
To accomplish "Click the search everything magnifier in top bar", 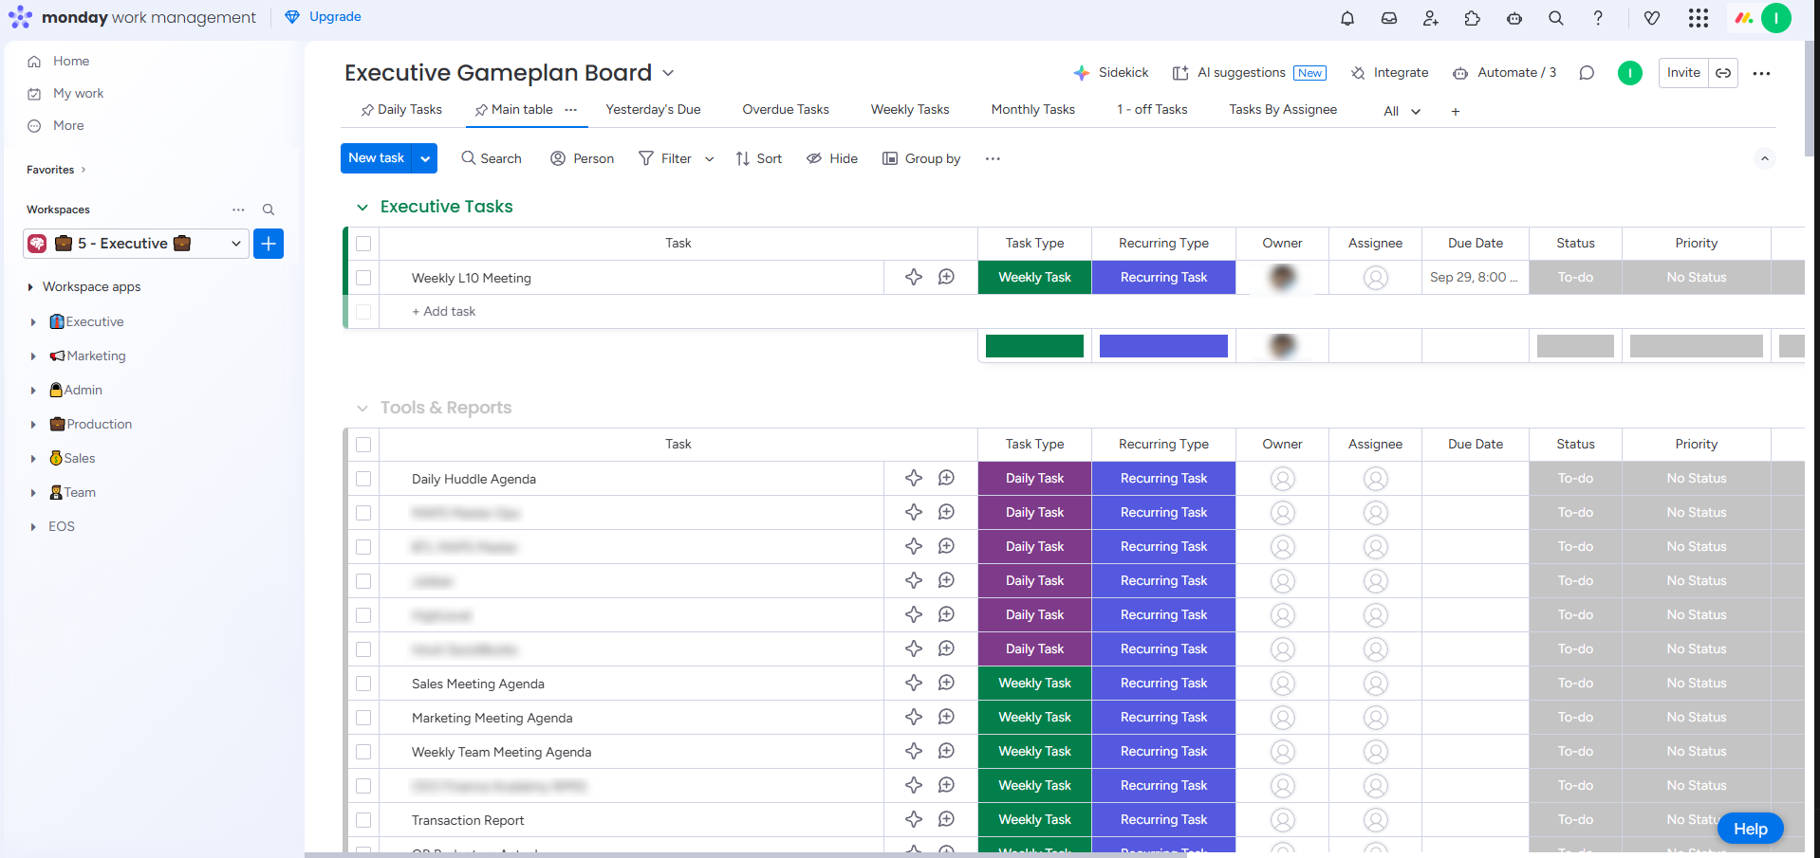I will (1555, 18).
